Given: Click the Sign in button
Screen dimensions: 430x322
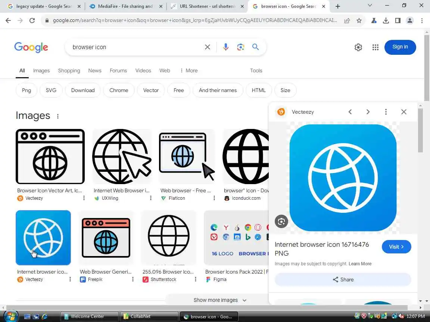Looking at the screenshot, I should click(x=400, y=47).
